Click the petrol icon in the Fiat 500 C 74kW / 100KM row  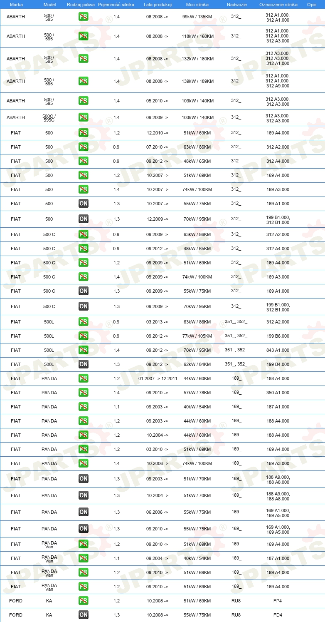(84, 277)
